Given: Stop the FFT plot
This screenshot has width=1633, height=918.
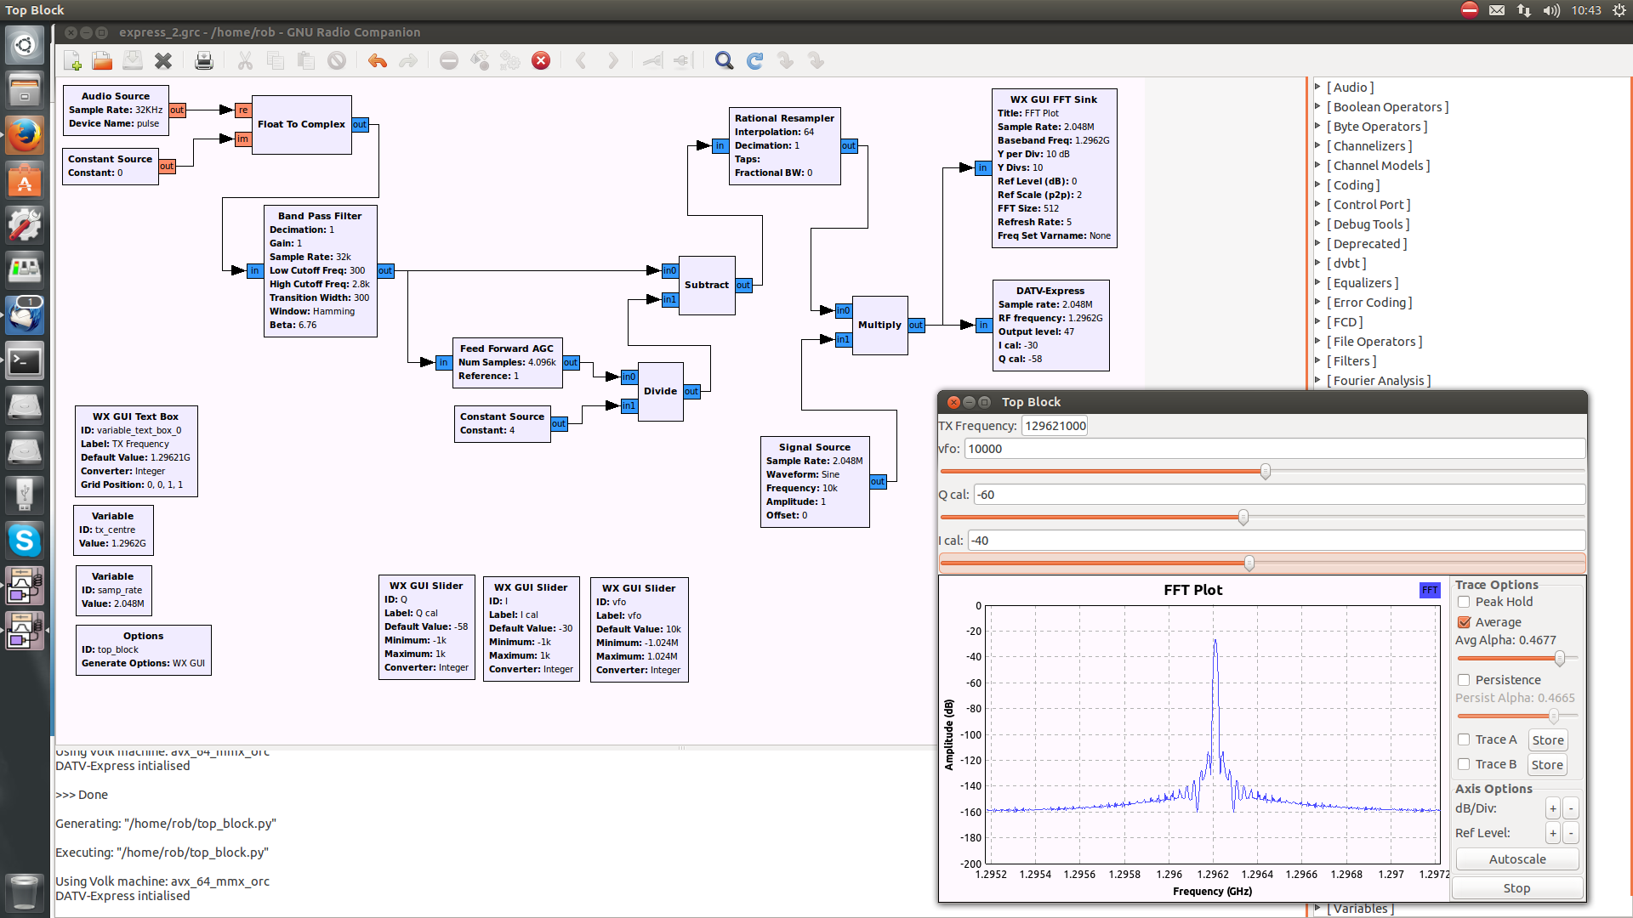Looking at the screenshot, I should [x=1516, y=888].
